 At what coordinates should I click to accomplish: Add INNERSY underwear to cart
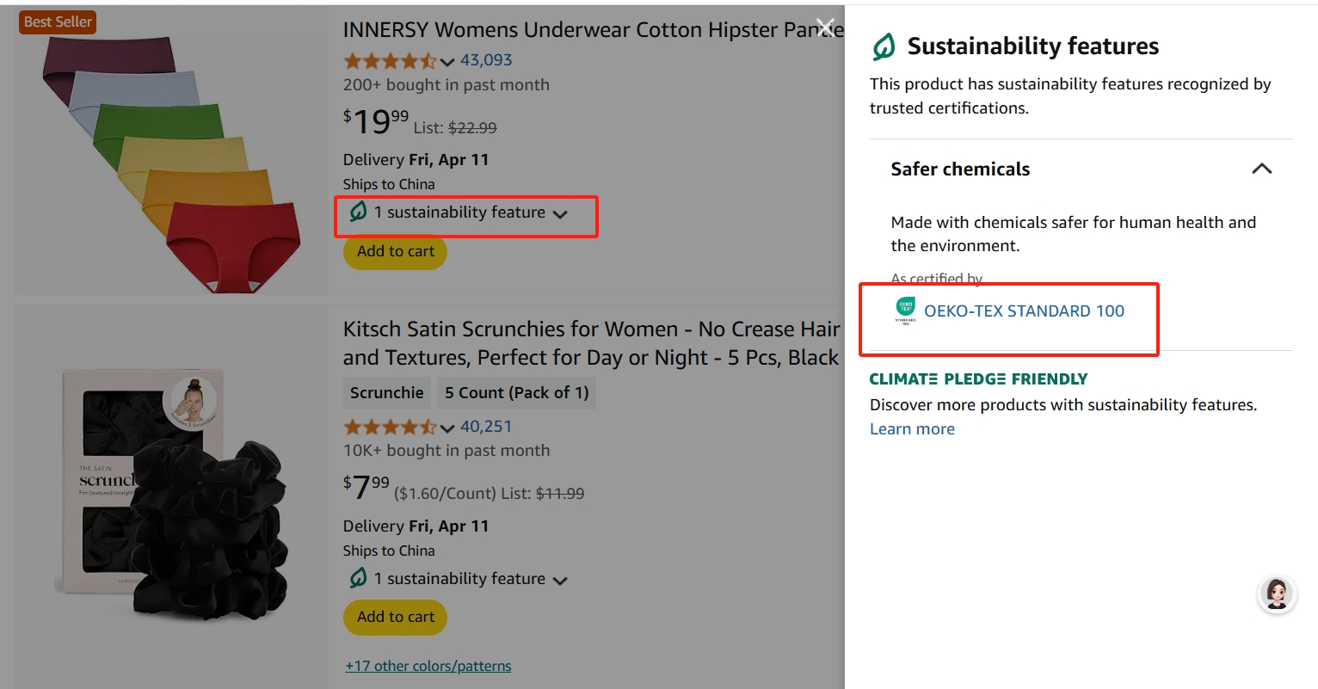pyautogui.click(x=396, y=251)
